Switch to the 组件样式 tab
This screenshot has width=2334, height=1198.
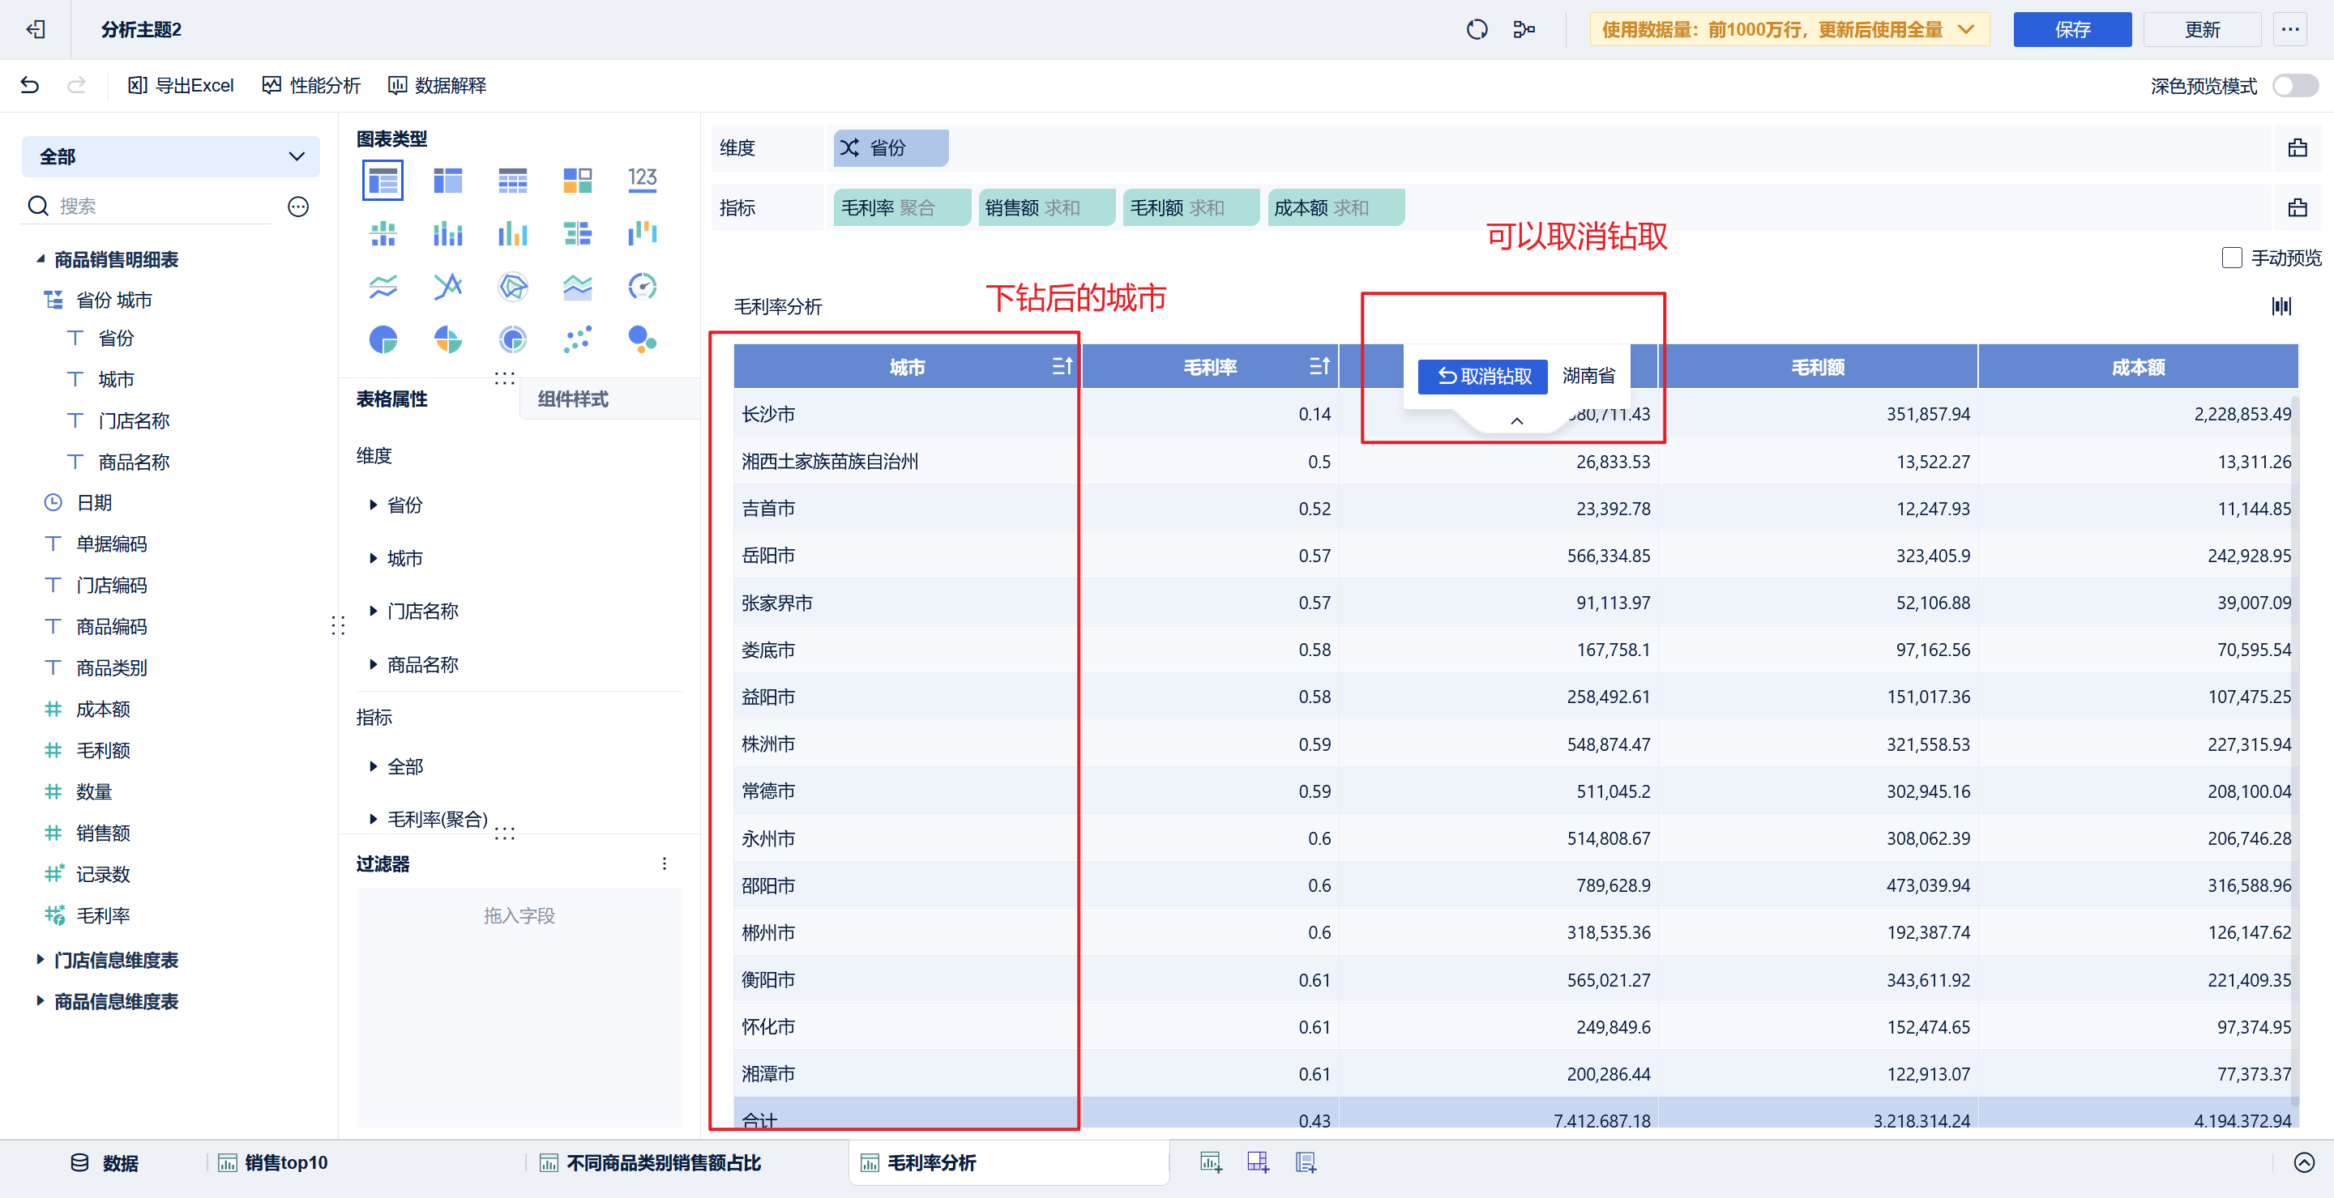click(573, 399)
